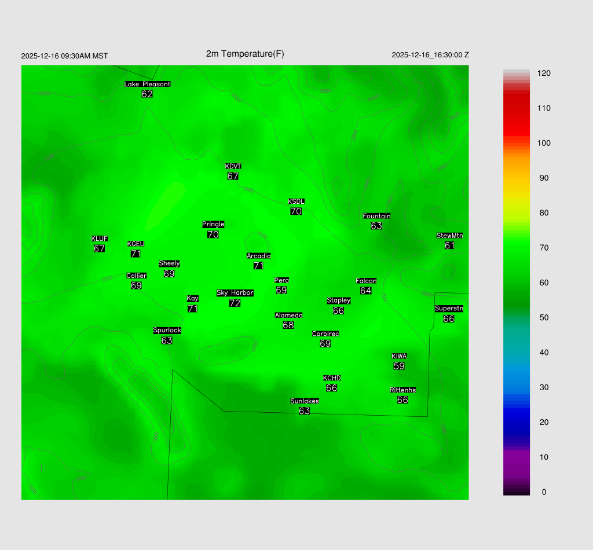The height and width of the screenshot is (550, 593).
Task: Click the Superstn station label
Action: tap(449, 309)
